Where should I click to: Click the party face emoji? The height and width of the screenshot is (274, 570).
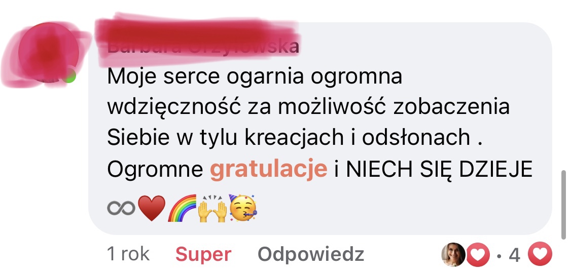click(x=243, y=208)
